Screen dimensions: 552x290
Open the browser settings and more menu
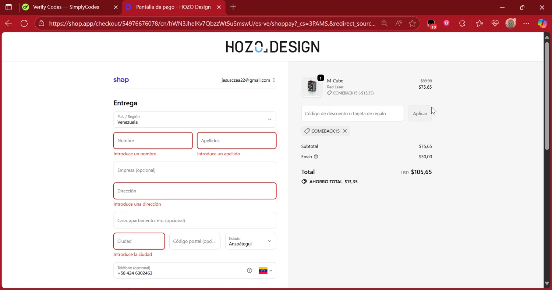pos(526,24)
